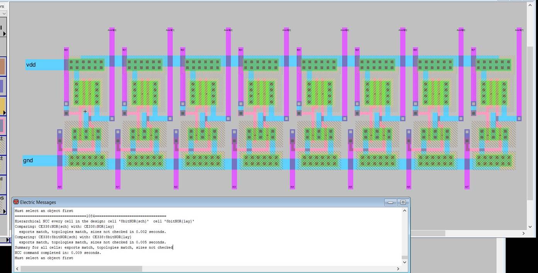Click the messages horizontal scrollbar thumb

tap(81, 269)
